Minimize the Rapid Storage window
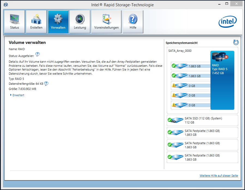 point(219,4)
